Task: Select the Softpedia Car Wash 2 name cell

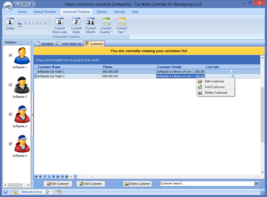Action: (x=69, y=76)
